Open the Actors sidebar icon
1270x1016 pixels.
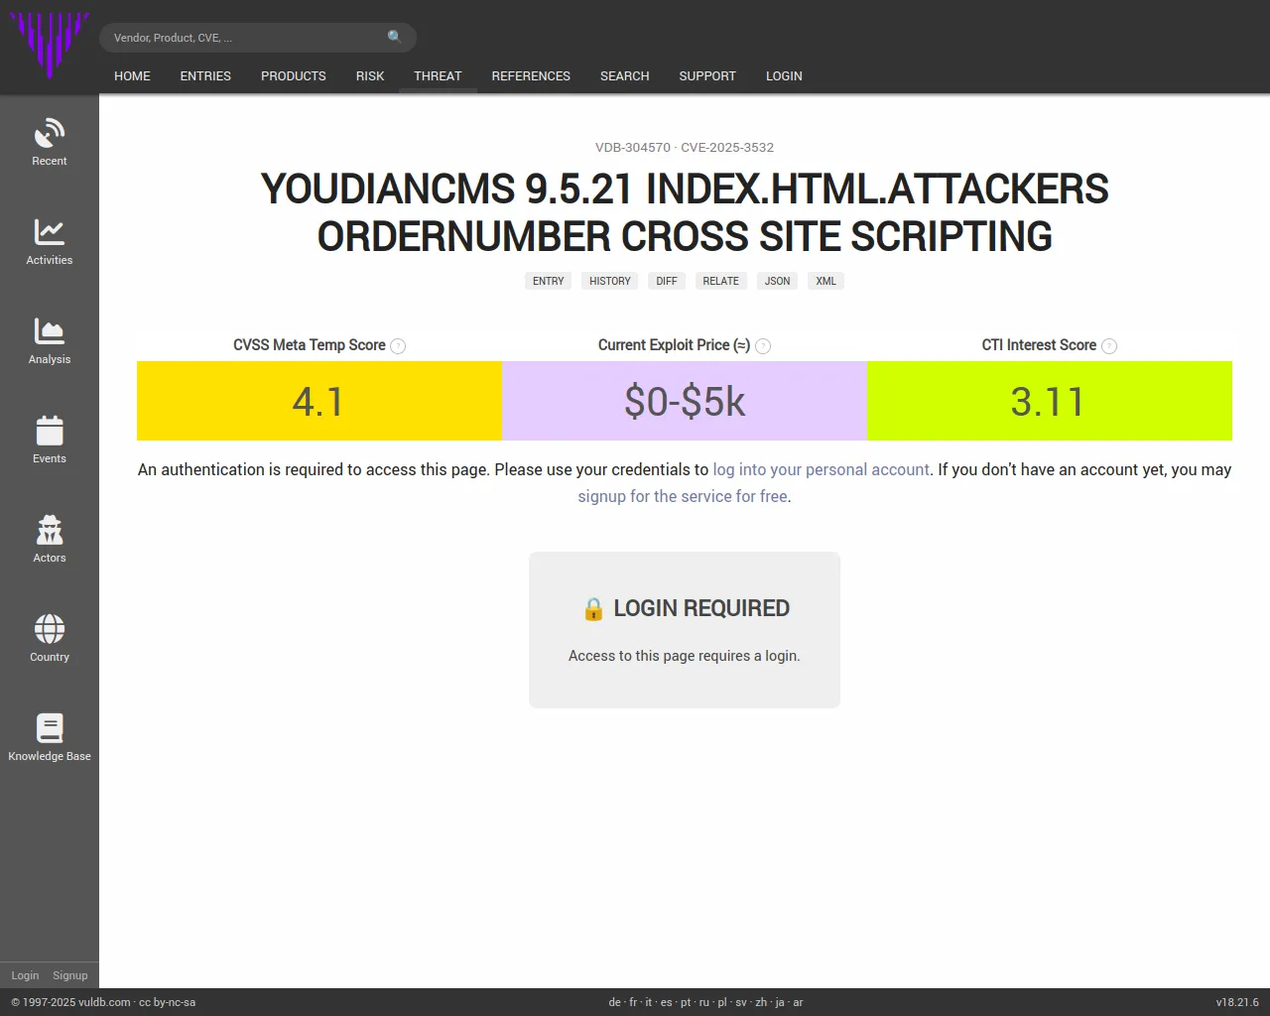50,530
